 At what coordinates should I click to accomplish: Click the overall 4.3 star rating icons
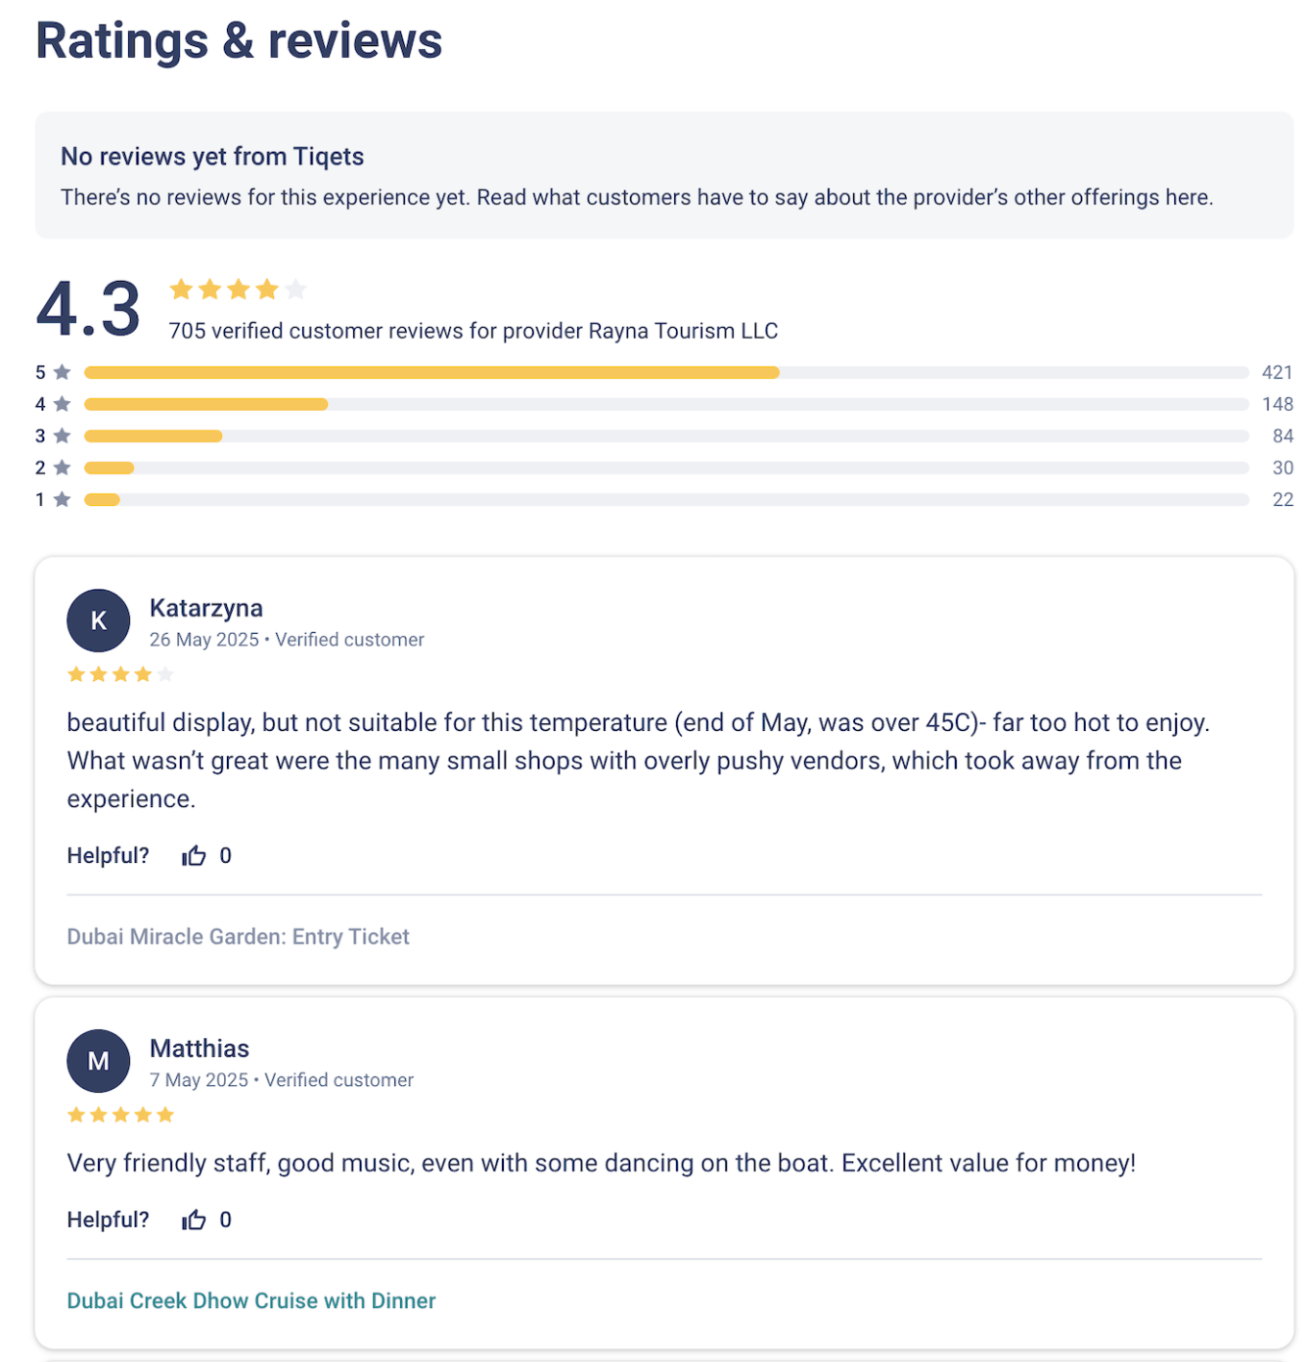[238, 290]
